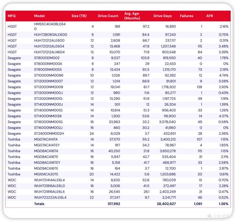Select model ST8000NM000A cell
Screen dimensions: 235x221
(48, 64)
